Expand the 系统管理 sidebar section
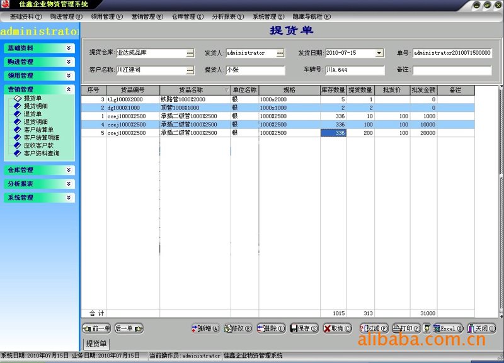 (x=39, y=198)
